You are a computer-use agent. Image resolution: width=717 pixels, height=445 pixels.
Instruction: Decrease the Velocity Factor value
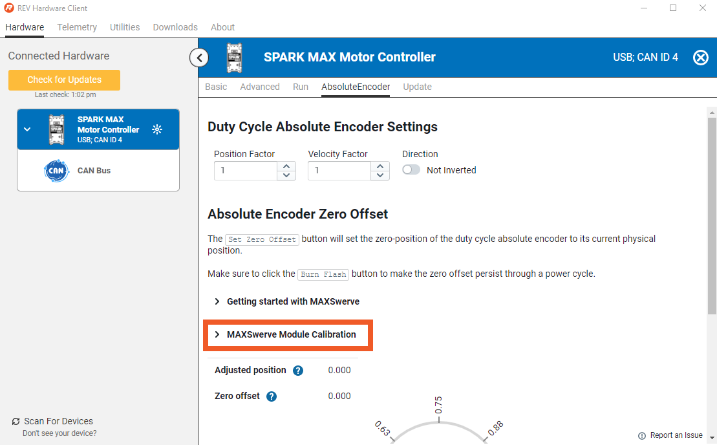(x=380, y=175)
